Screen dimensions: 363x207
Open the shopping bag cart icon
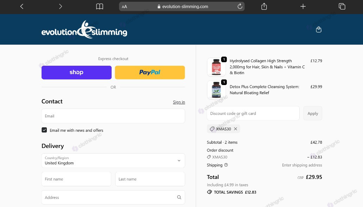tap(319, 30)
